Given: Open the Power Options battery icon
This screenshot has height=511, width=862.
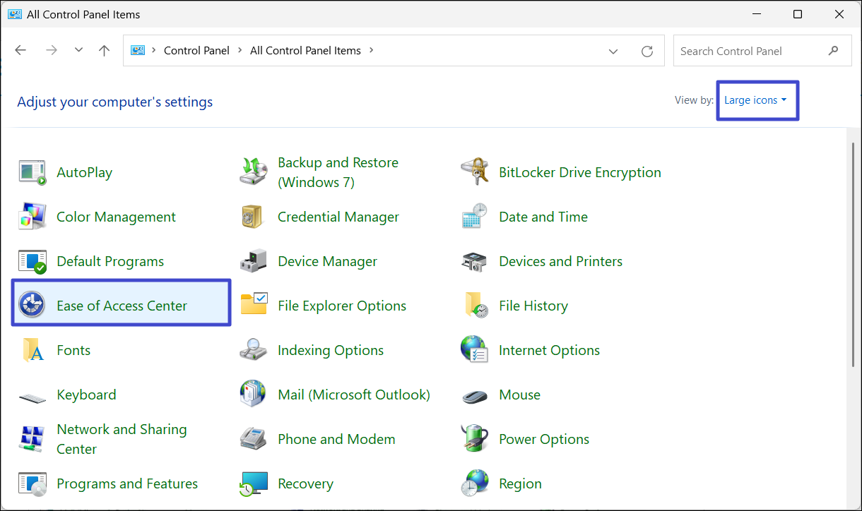Looking at the screenshot, I should 474,439.
